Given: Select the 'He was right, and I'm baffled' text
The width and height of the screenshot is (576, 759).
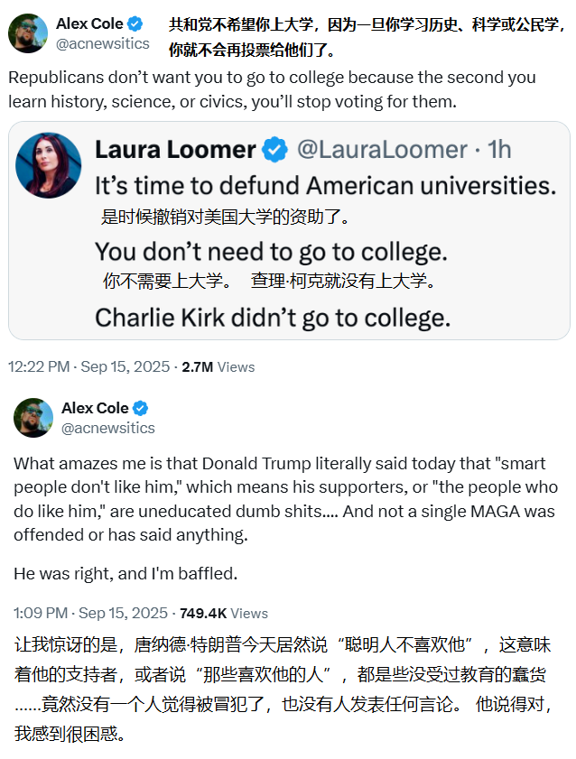Looking at the screenshot, I should click(125, 574).
